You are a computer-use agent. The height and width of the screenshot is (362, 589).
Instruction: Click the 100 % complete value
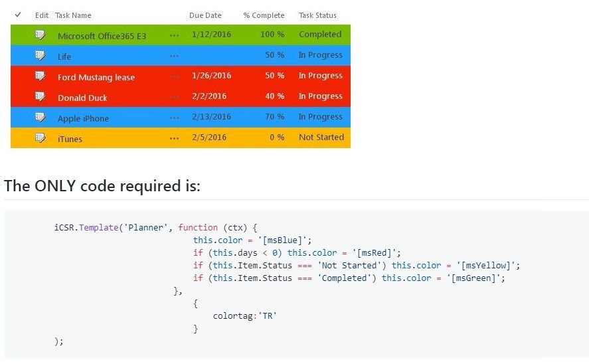point(272,35)
